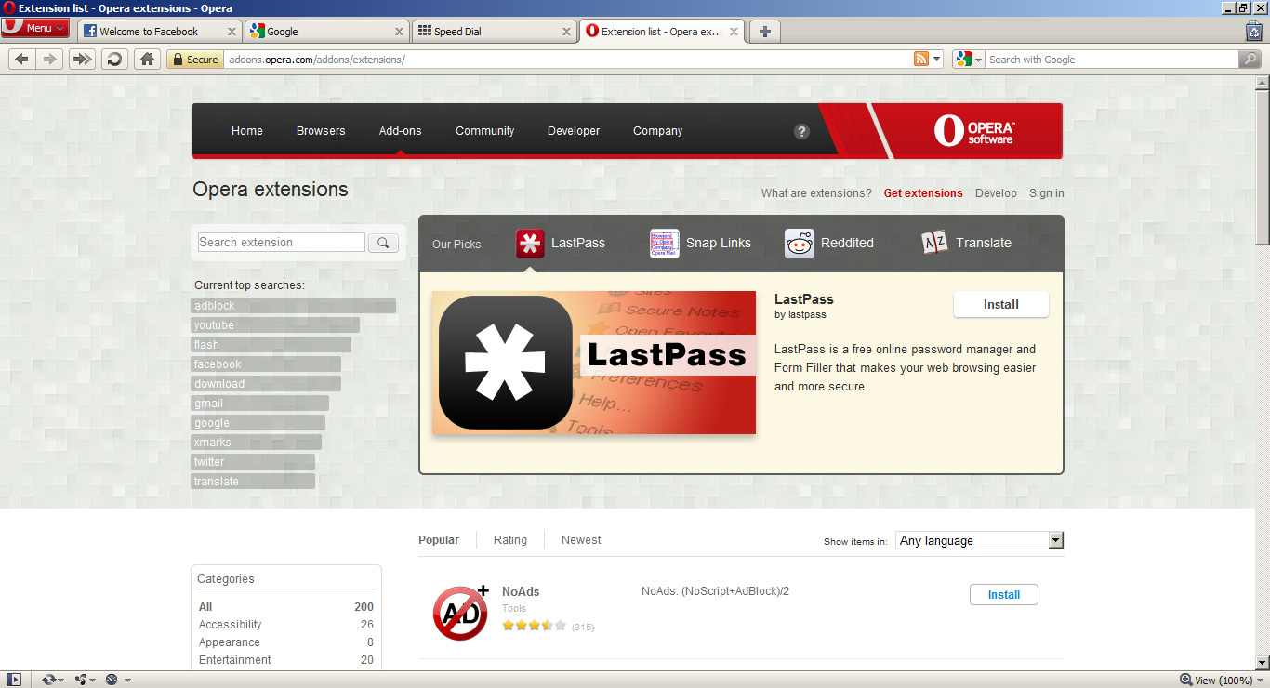This screenshot has width=1270, height=688.
Task: Click the extension search input field
Action: tap(279, 242)
